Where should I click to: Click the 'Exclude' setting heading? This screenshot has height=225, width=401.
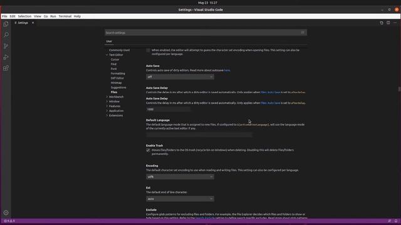tap(151, 210)
